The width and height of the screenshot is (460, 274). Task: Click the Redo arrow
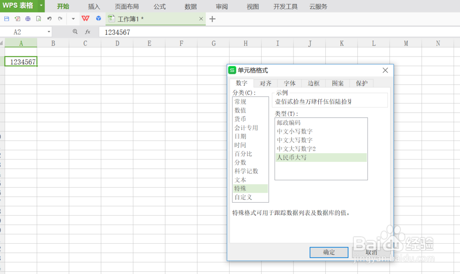[x=60, y=19]
